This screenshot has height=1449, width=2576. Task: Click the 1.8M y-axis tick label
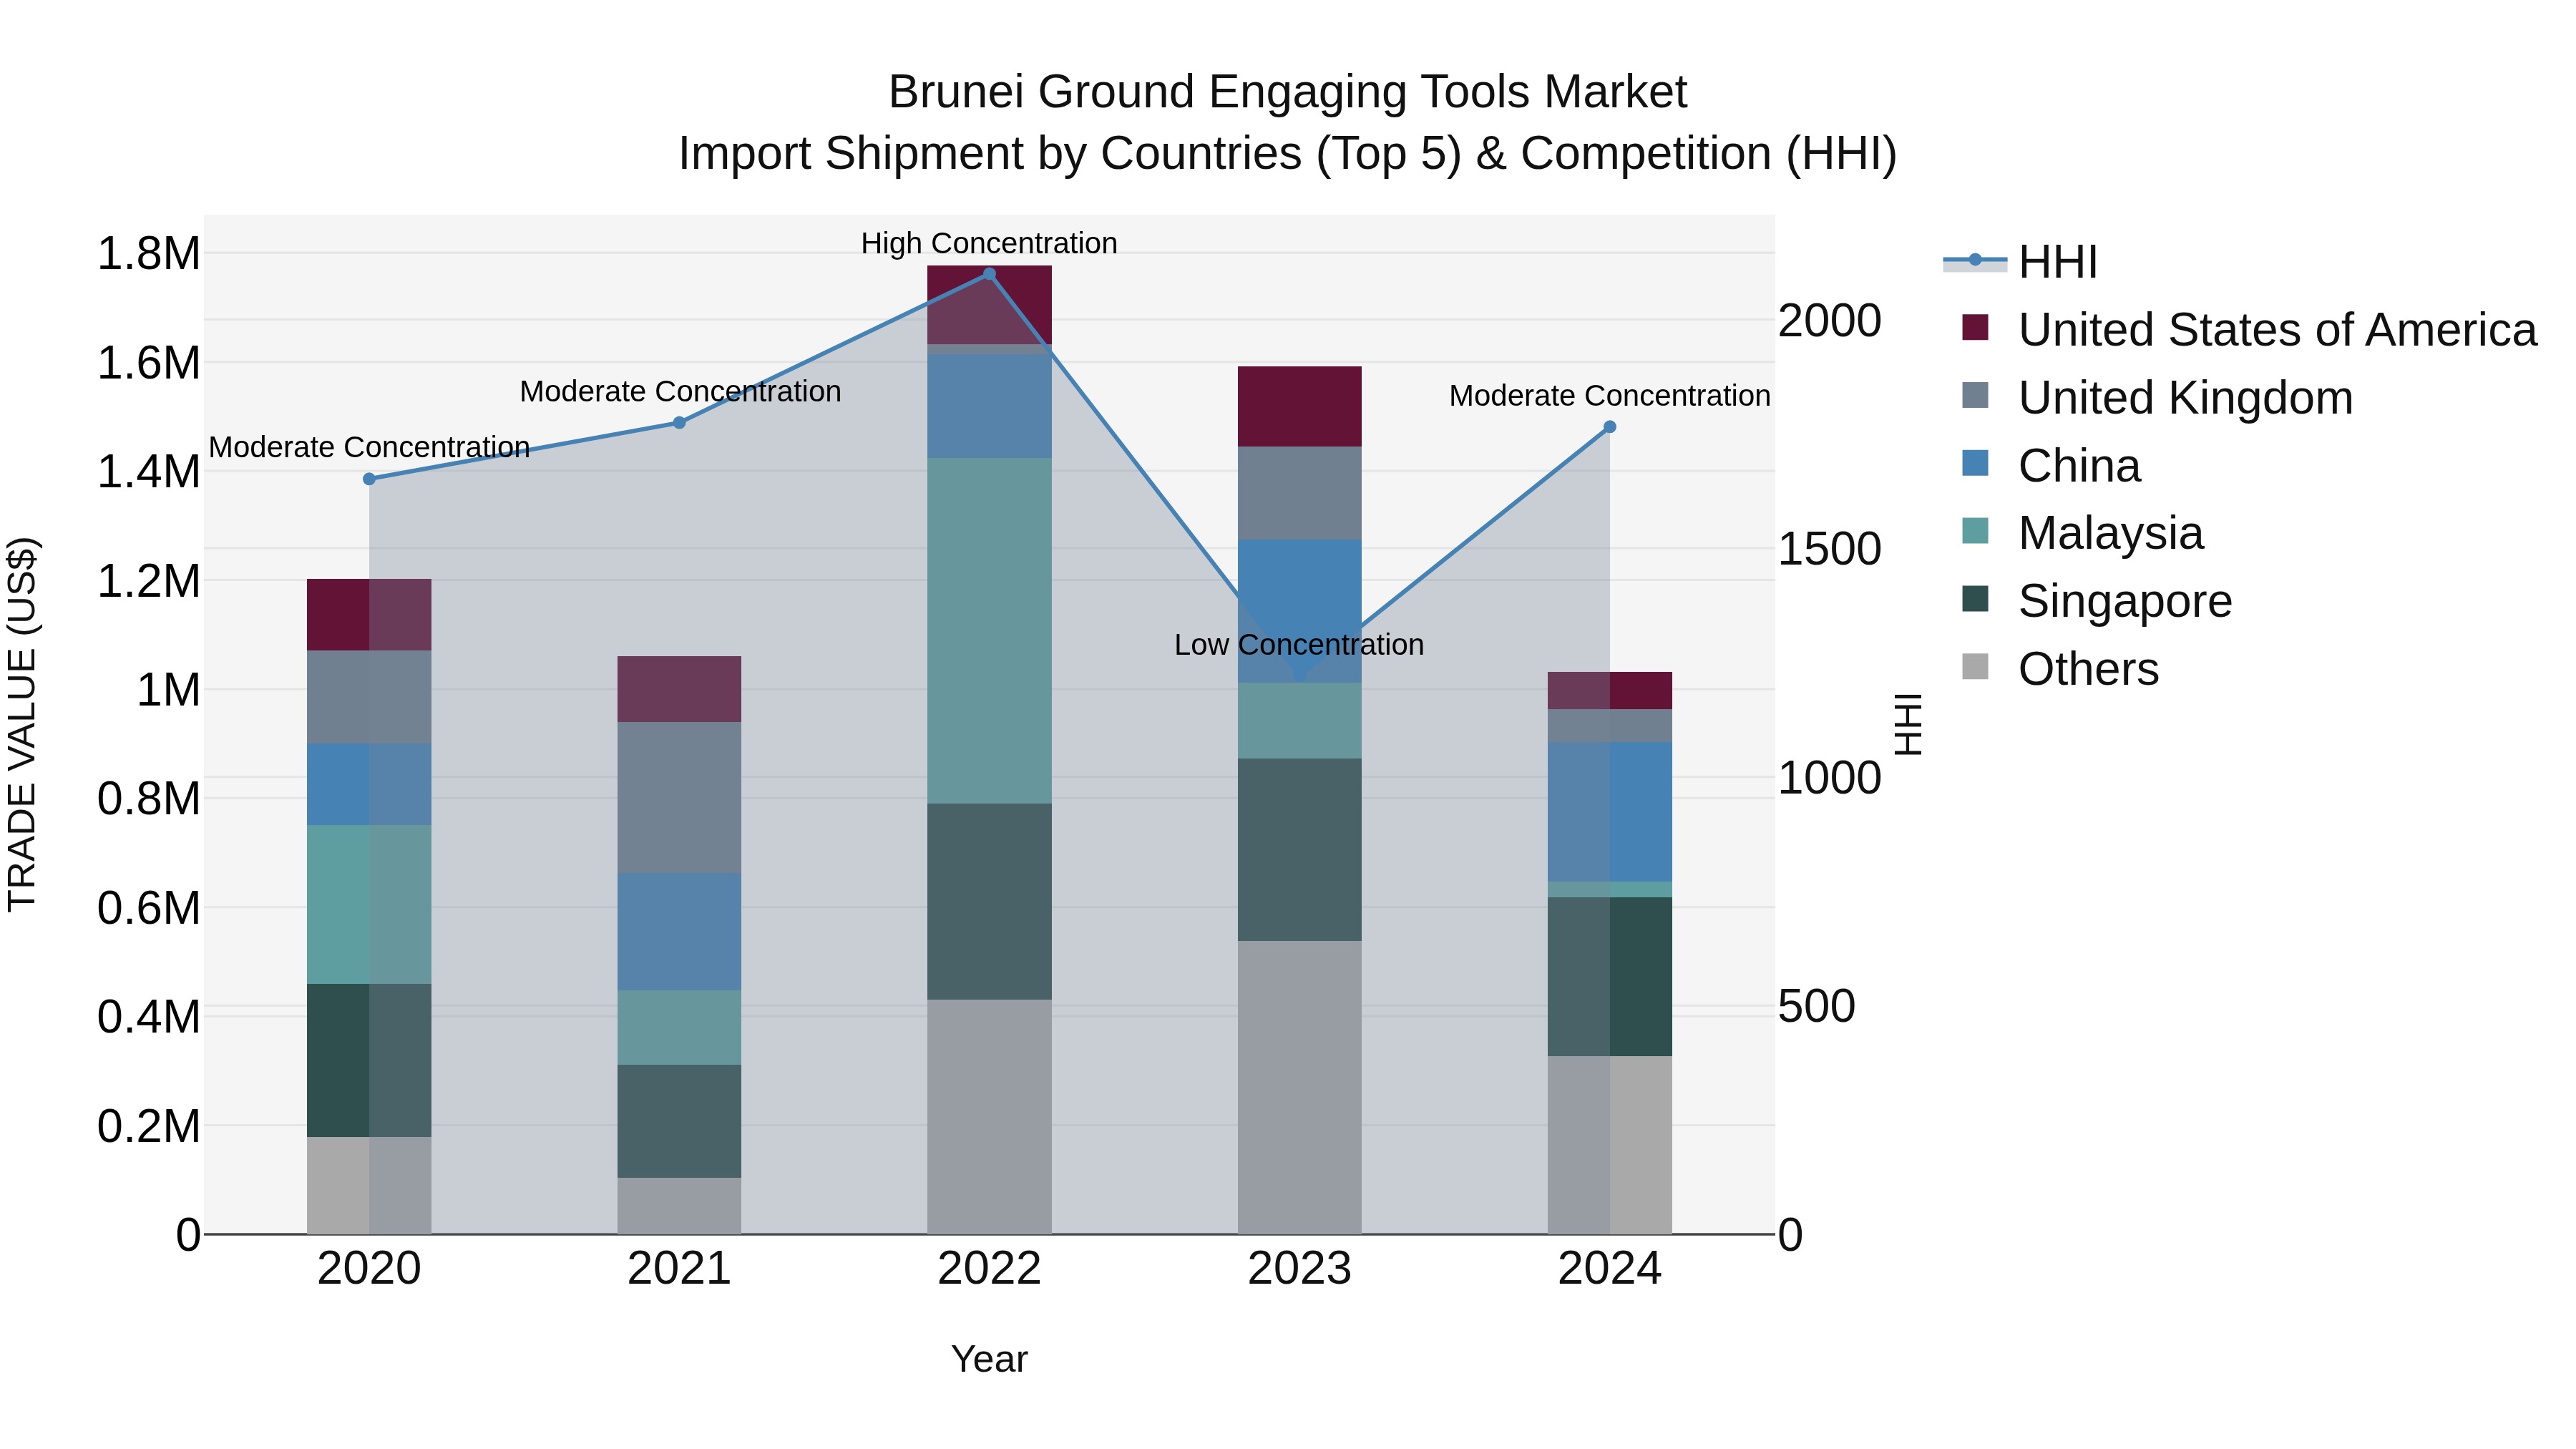click(149, 254)
